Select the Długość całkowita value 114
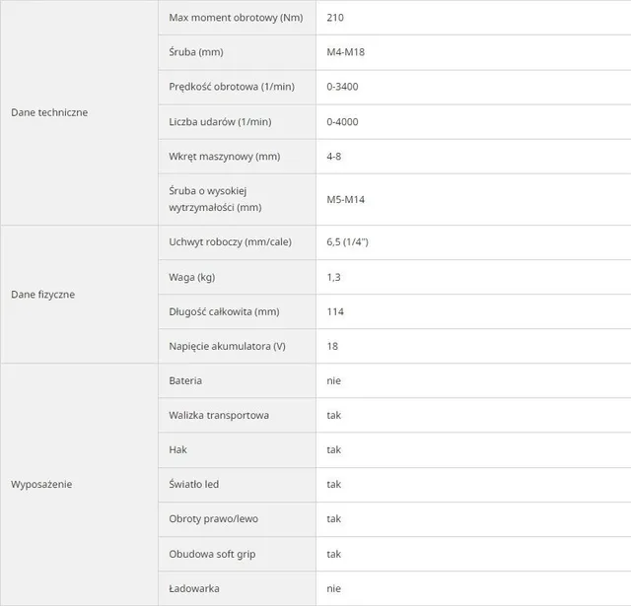 coord(335,311)
